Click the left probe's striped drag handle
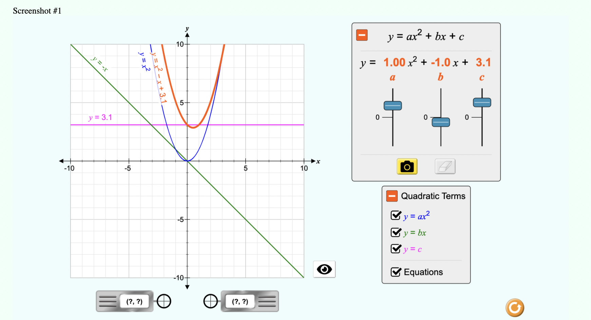The width and height of the screenshot is (591, 320). point(108,301)
